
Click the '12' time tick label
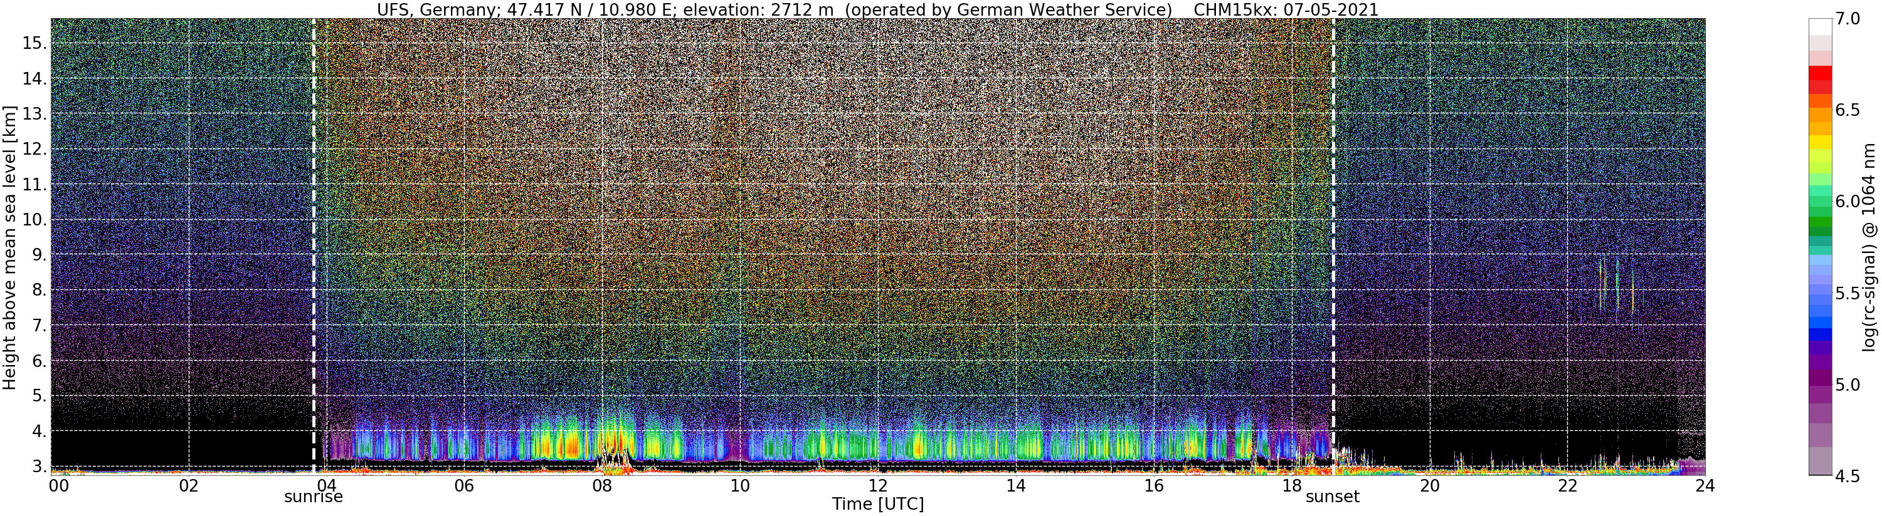pyautogui.click(x=877, y=485)
